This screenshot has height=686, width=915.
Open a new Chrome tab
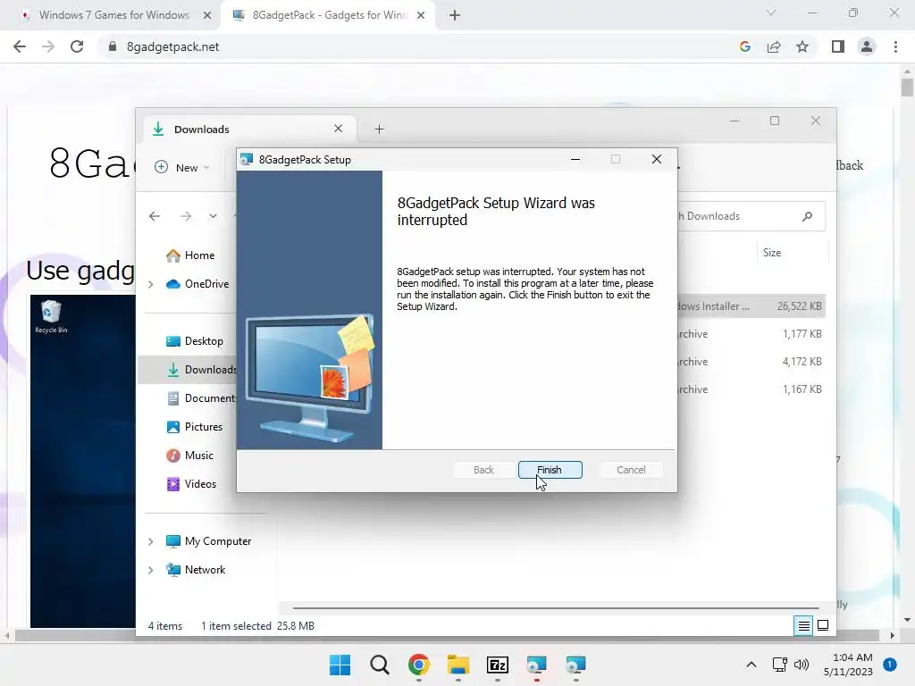point(455,15)
